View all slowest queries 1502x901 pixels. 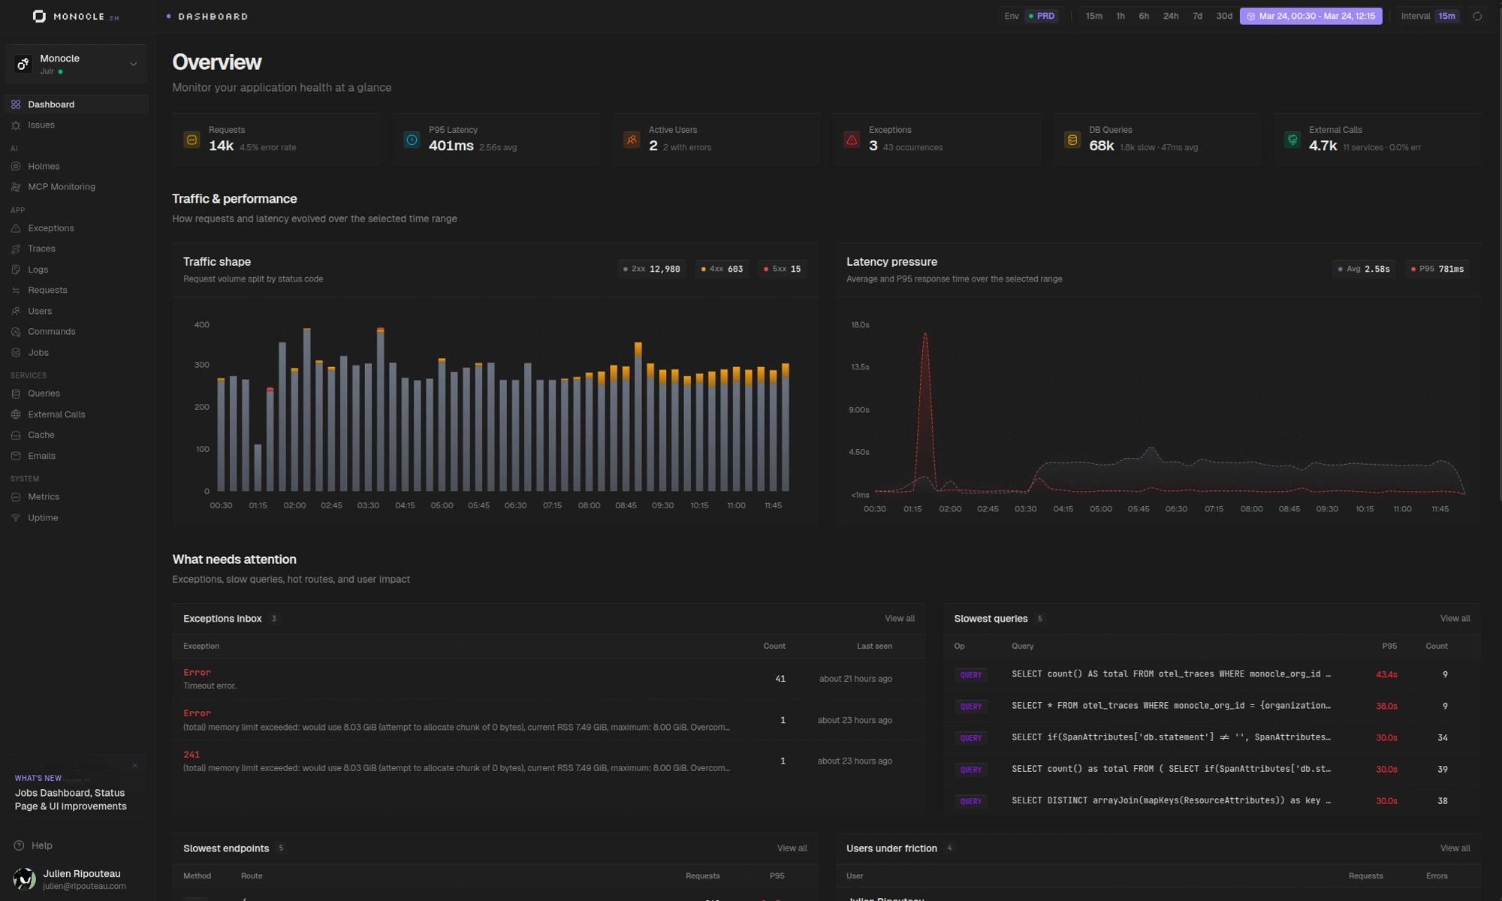tap(1454, 618)
